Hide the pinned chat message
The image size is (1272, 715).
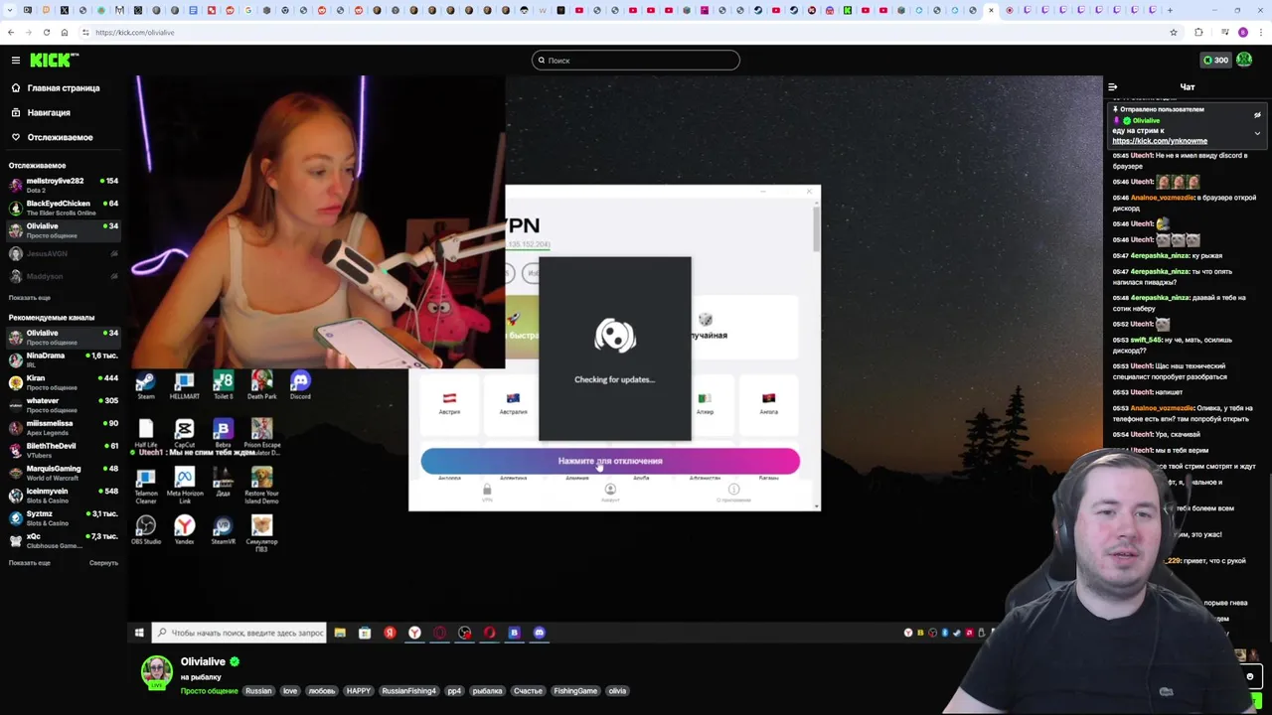(x=1257, y=115)
